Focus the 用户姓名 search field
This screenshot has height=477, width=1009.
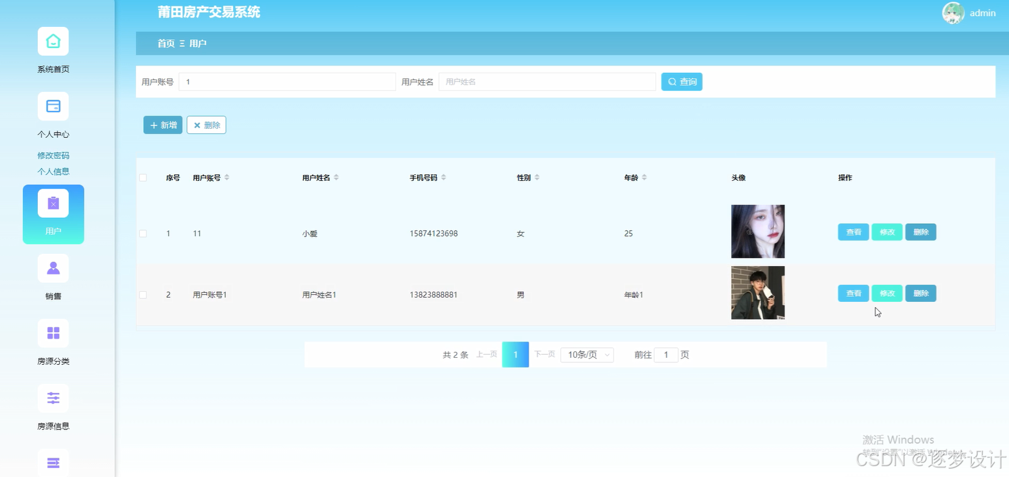tap(547, 81)
